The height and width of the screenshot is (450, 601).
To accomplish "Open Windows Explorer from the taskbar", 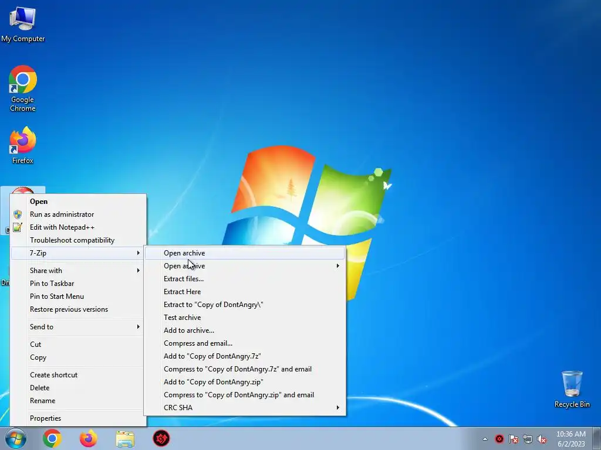I will point(125,438).
